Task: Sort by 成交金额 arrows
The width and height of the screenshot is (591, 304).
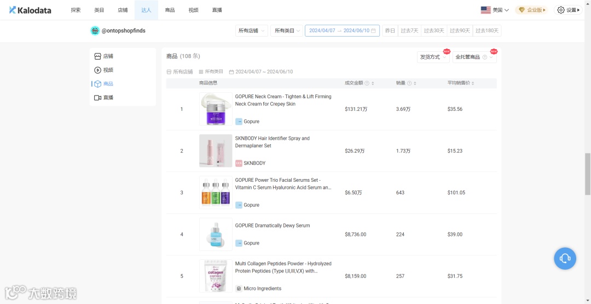Action: pyautogui.click(x=373, y=84)
